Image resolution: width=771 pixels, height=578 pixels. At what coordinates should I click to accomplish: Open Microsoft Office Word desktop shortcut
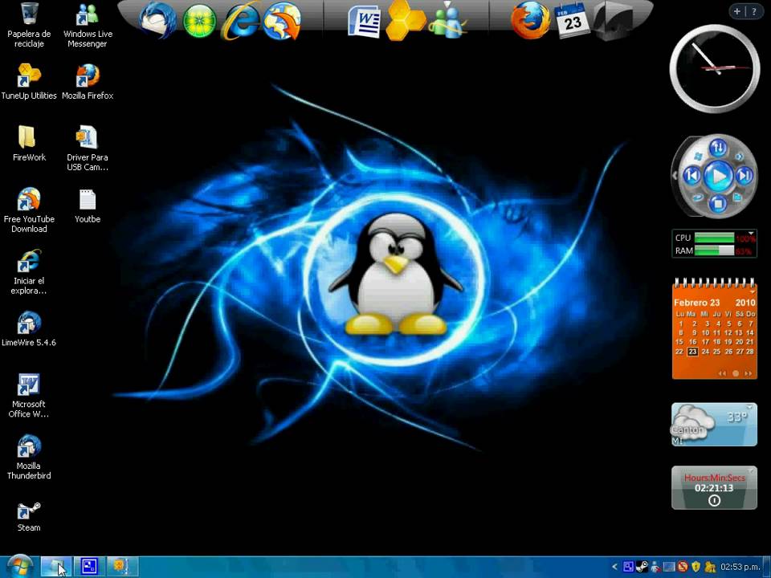click(x=29, y=395)
